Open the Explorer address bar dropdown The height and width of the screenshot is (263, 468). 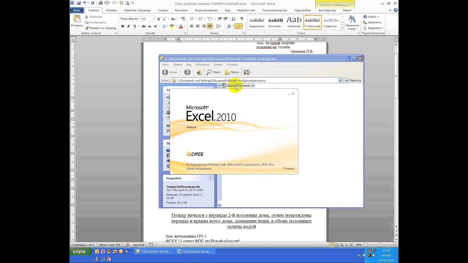[x=340, y=80]
